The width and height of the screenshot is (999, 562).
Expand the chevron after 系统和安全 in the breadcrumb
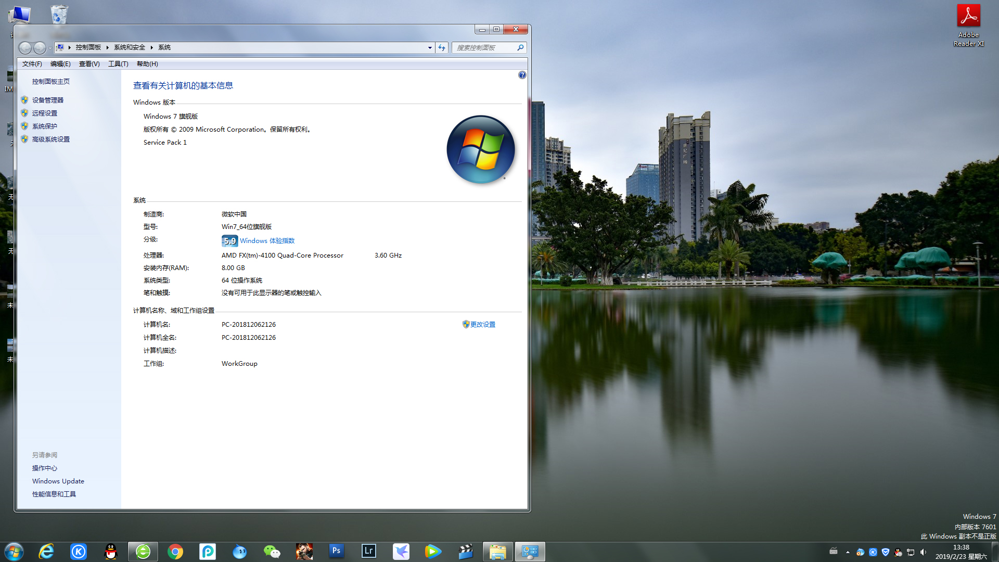click(151, 47)
